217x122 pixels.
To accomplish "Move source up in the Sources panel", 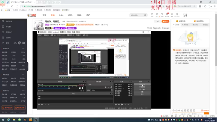I will [x=125, y=105].
